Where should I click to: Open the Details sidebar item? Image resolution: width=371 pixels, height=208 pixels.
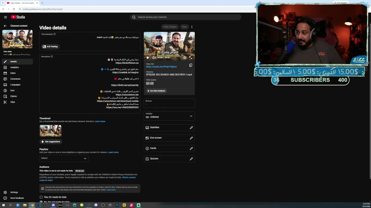[x=17, y=62]
